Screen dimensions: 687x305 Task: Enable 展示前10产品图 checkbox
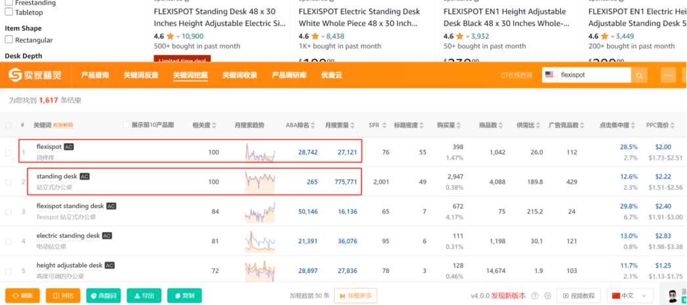[127, 125]
